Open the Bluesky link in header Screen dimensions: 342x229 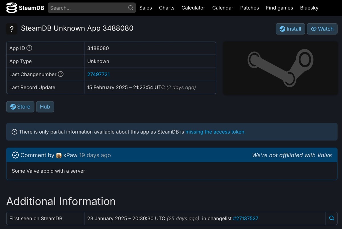click(309, 8)
